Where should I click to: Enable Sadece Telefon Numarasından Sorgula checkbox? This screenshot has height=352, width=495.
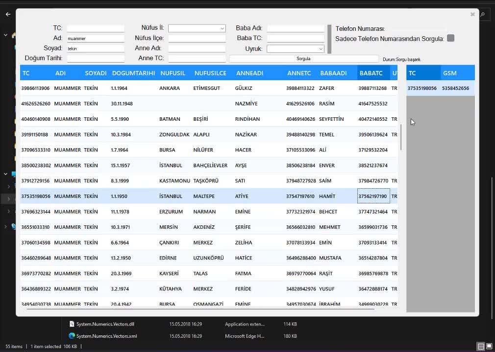[x=450, y=38]
